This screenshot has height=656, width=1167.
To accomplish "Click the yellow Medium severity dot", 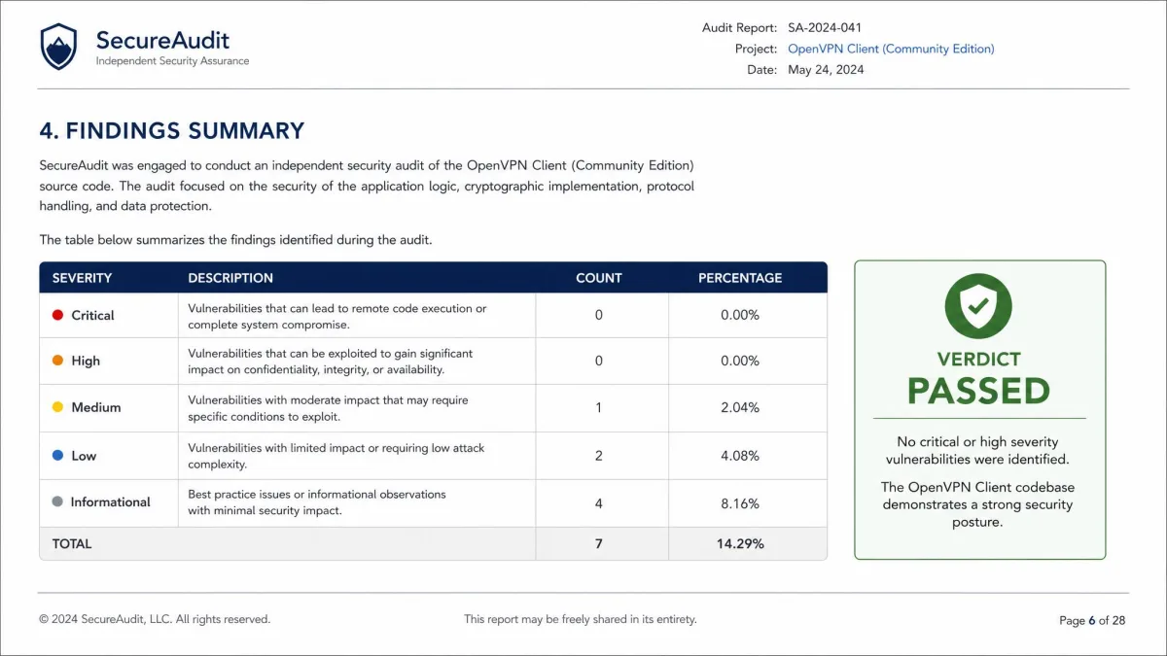I will [57, 407].
